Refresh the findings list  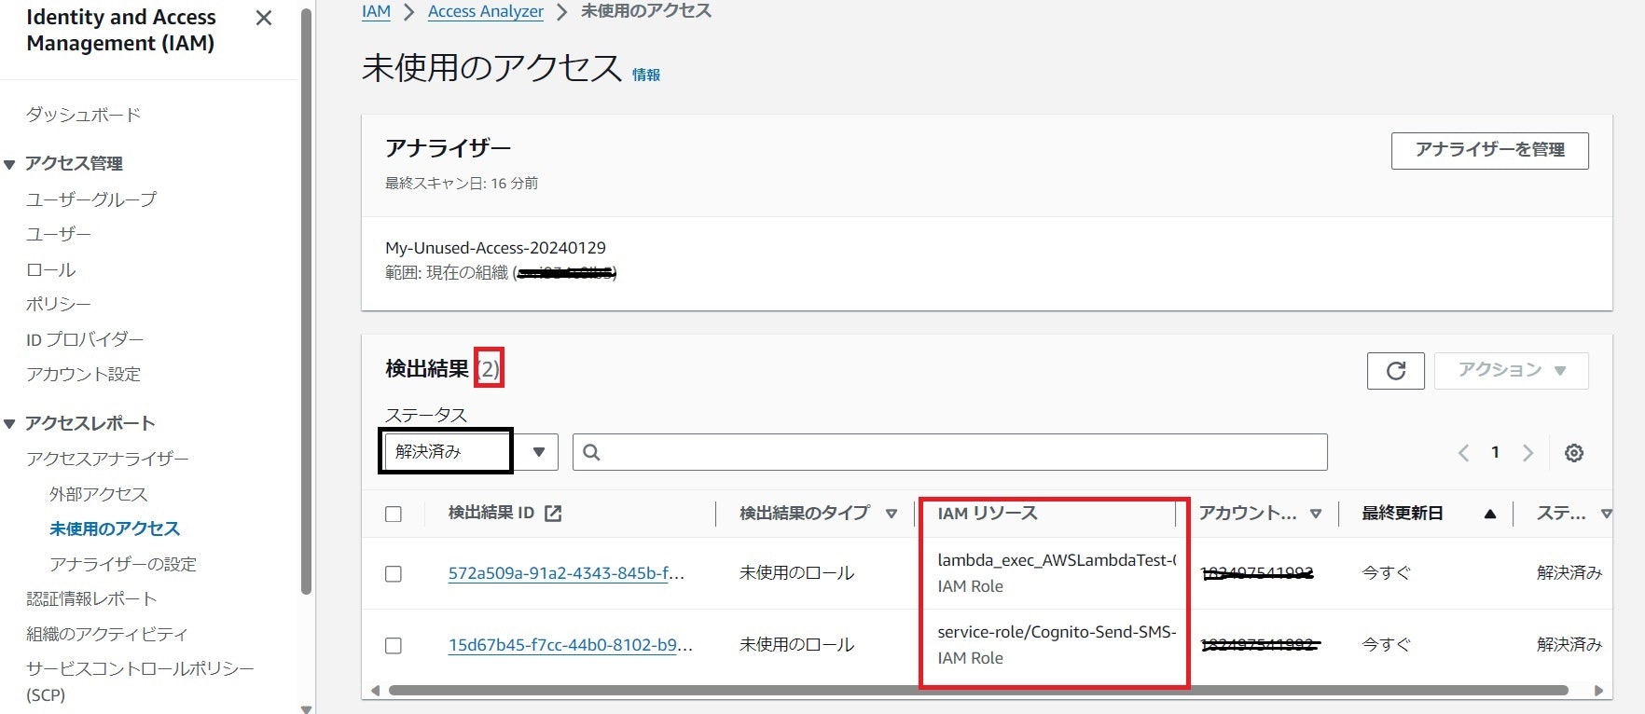1395,371
